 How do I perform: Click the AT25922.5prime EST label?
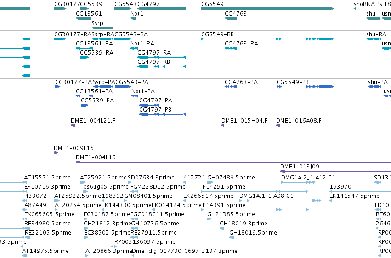pos(78,196)
